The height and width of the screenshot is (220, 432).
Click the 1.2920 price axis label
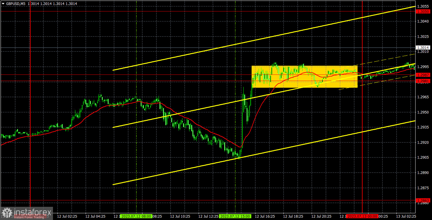pyautogui.click(x=423, y=143)
